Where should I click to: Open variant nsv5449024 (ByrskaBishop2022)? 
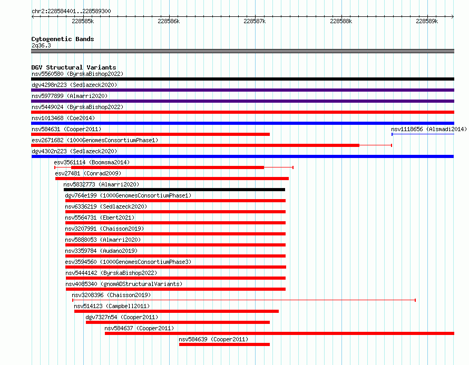[x=77, y=107]
